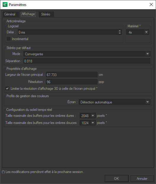The height and width of the screenshot is (184, 156).
Task: Click the Anticrénelage group label
Action: [16, 21]
